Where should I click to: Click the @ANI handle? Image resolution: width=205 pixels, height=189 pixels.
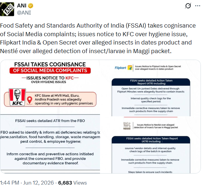coord(24,13)
